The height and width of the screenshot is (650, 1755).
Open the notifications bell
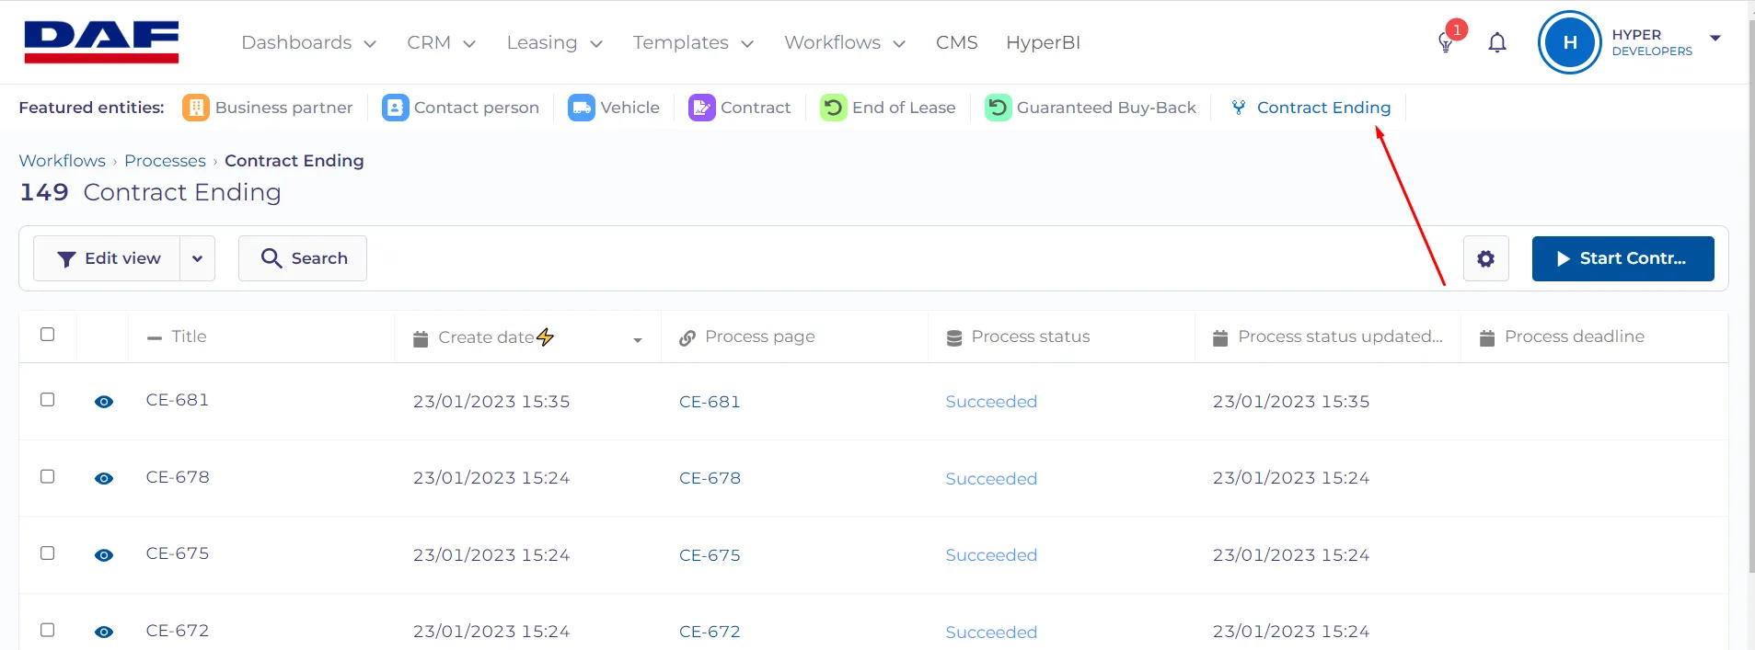pyautogui.click(x=1497, y=42)
